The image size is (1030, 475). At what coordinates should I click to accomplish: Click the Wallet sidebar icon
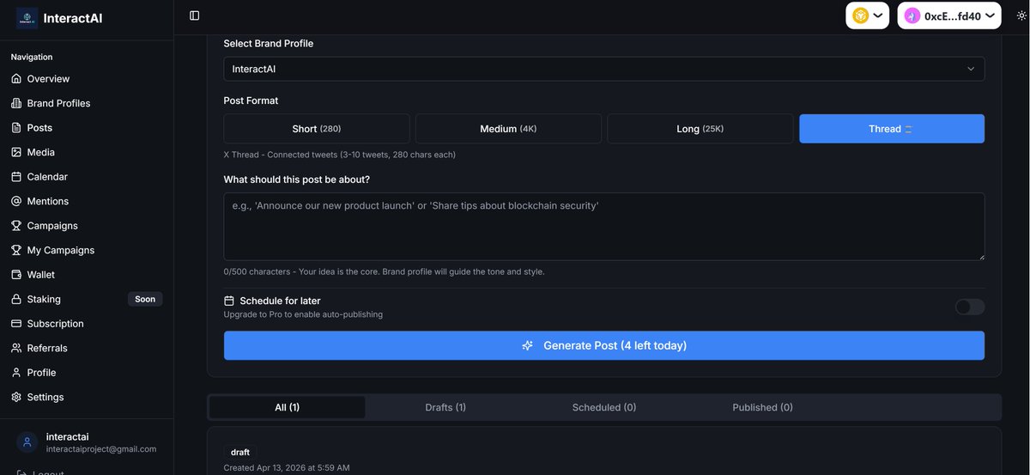pos(16,275)
